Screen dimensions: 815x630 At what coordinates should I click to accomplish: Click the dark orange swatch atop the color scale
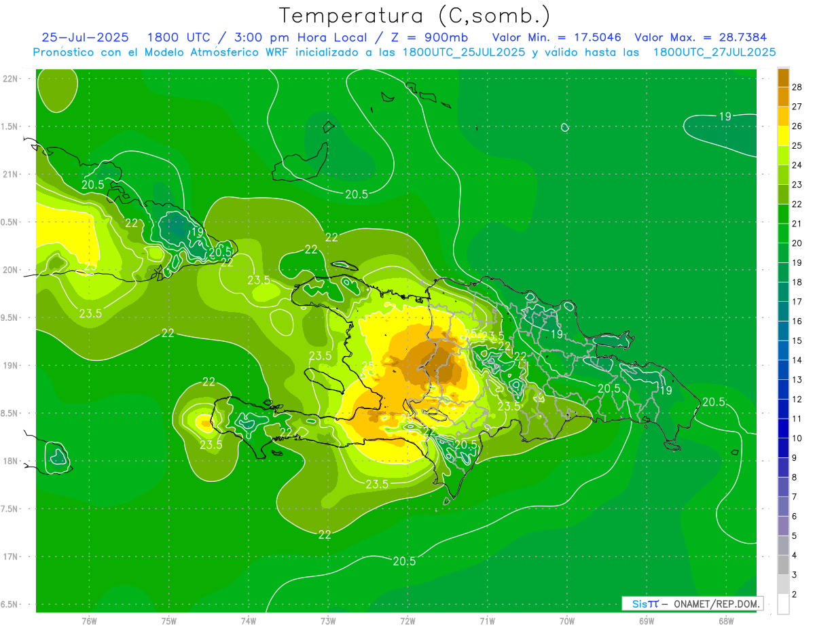783,78
